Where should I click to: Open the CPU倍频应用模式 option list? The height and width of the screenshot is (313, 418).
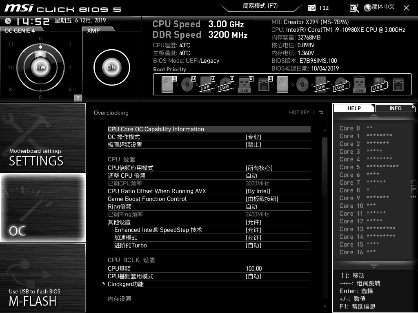(x=259, y=168)
